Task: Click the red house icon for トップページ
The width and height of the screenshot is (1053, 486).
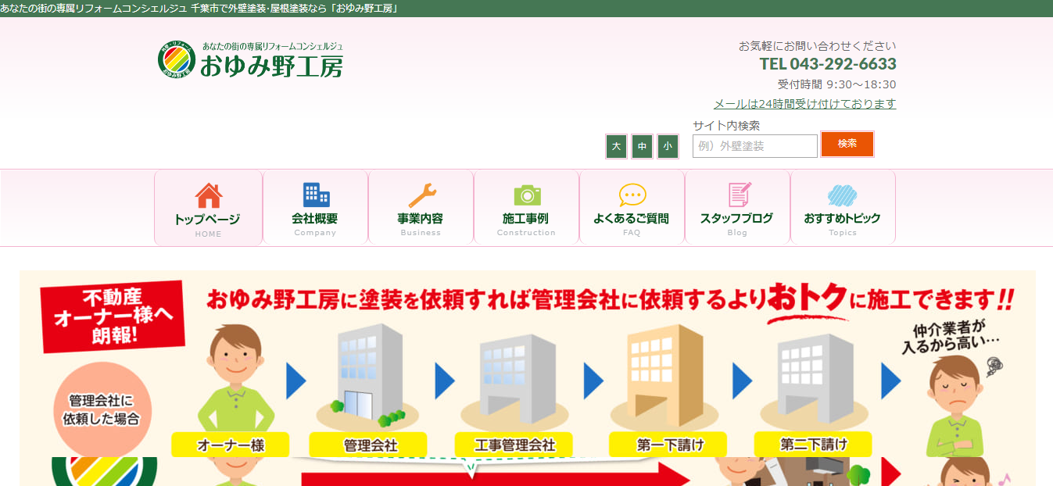Action: click(208, 195)
